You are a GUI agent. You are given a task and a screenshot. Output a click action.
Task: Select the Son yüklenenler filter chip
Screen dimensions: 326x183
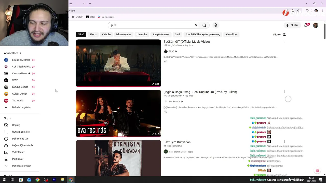coord(161,34)
